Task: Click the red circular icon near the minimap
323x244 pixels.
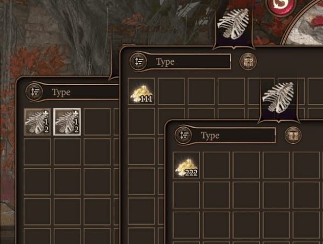Action: [x=281, y=6]
